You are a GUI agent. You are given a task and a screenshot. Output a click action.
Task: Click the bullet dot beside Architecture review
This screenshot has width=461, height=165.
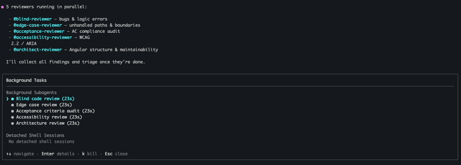click(x=13, y=123)
